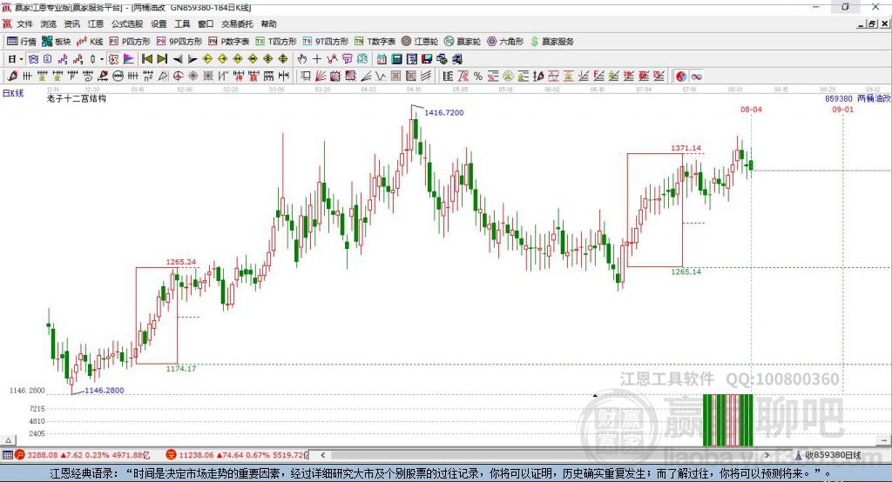The width and height of the screenshot is (892, 482).
Task: Open the 文件 menu
Action: click(x=25, y=23)
